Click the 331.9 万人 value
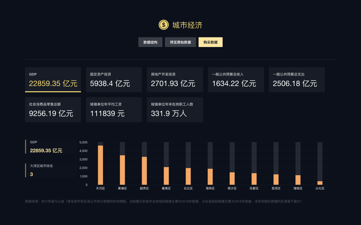Viewport: 361px width, 225px height. 169,113
